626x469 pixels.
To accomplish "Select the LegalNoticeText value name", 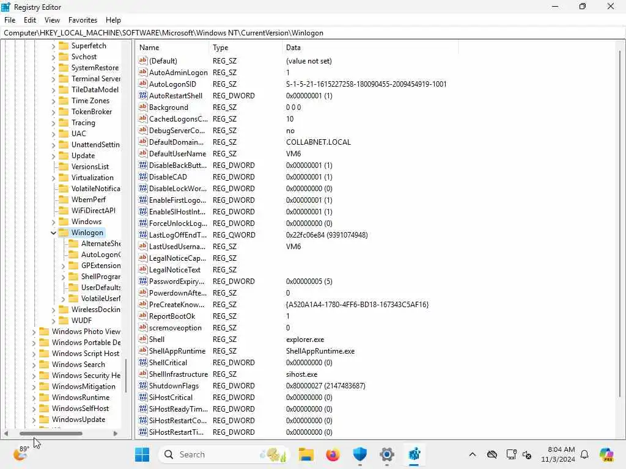I will (174, 269).
